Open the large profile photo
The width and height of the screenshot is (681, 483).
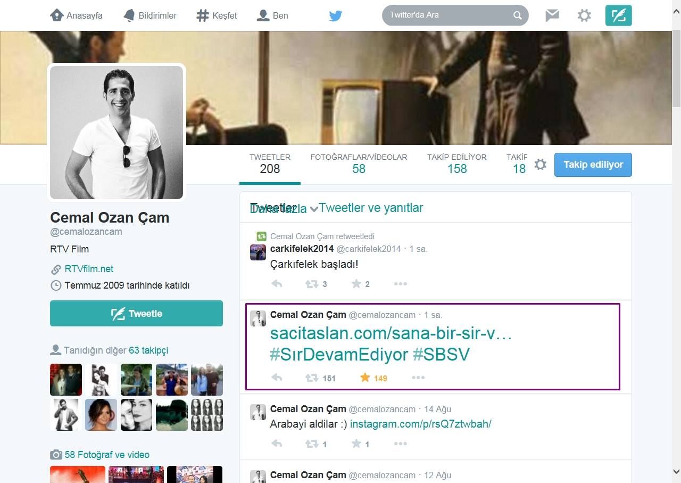tap(117, 133)
